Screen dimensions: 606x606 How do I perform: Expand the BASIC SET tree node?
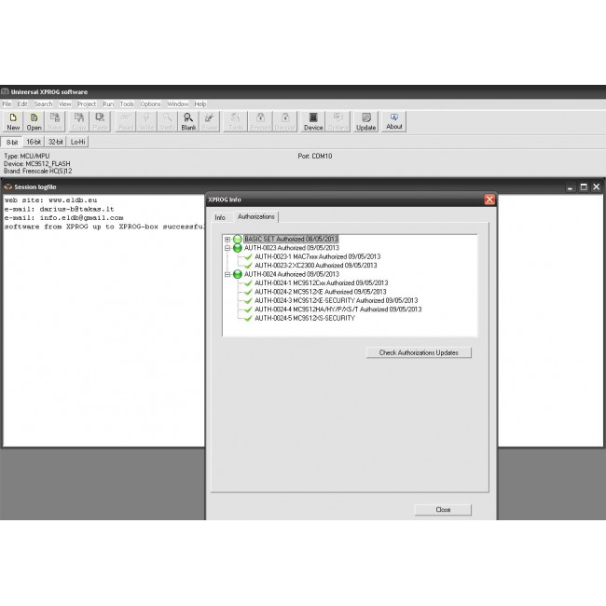tap(227, 240)
